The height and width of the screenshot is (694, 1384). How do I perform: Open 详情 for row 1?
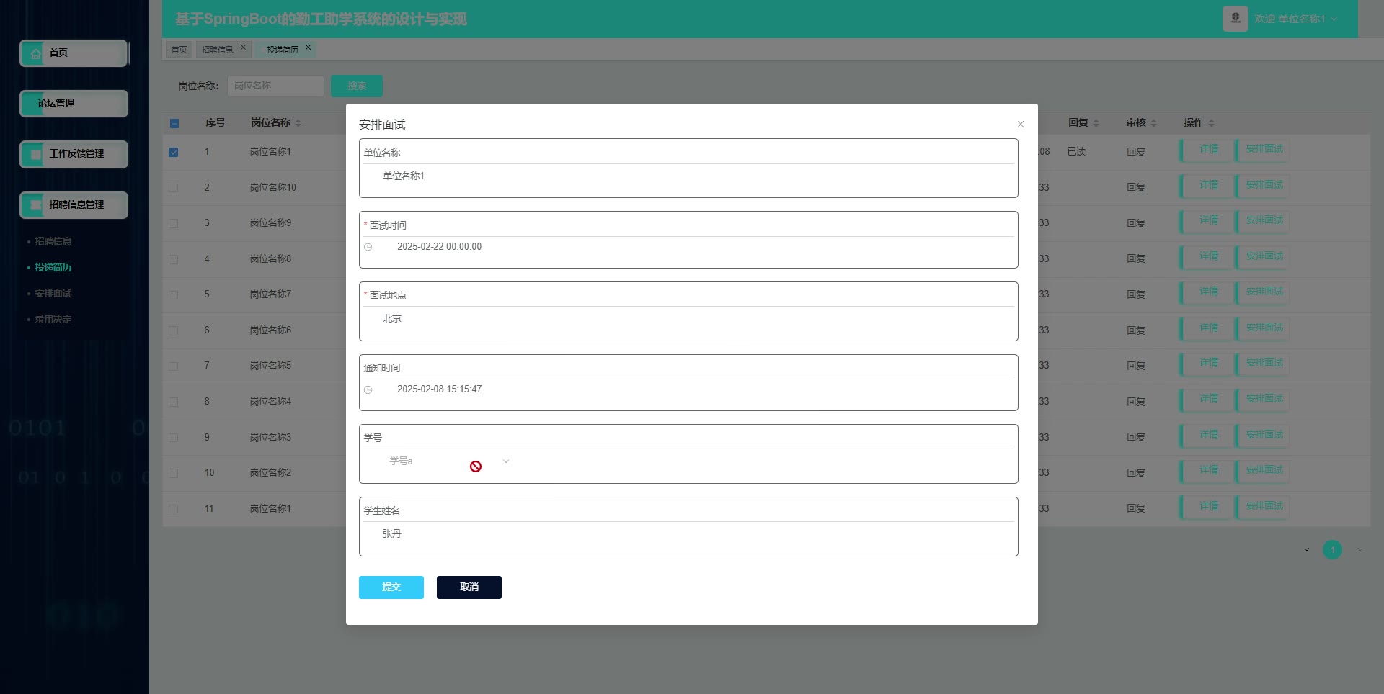click(1208, 150)
